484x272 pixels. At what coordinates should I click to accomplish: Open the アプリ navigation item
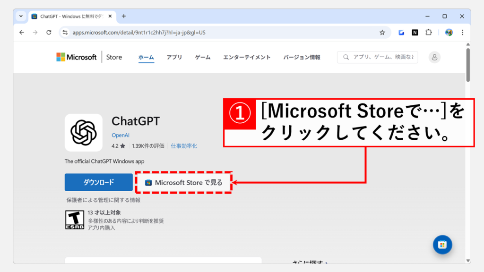174,57
